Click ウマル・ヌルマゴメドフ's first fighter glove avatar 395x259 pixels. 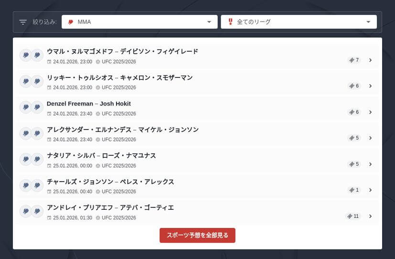tap(26, 55)
